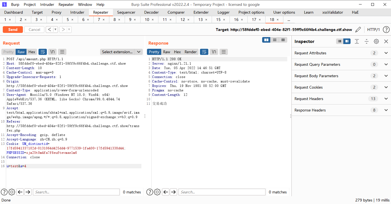Click the pencil icon to edit Target URL

point(358,30)
